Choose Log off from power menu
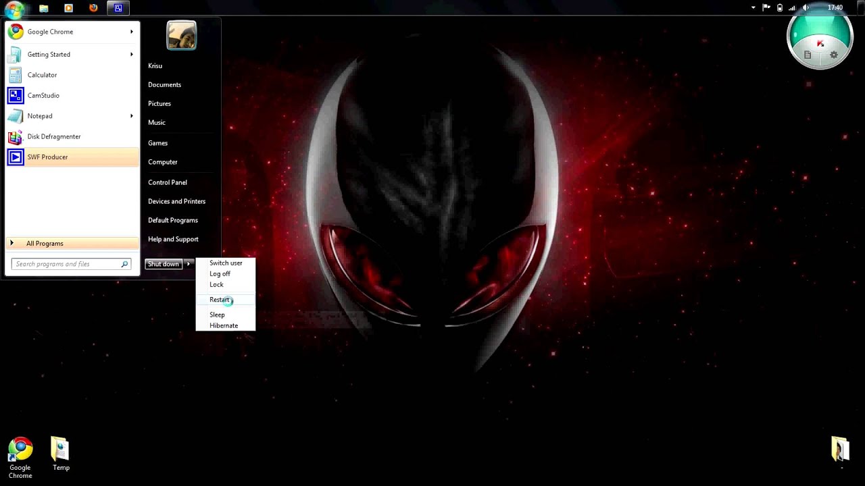The image size is (865, 486). tap(226, 274)
